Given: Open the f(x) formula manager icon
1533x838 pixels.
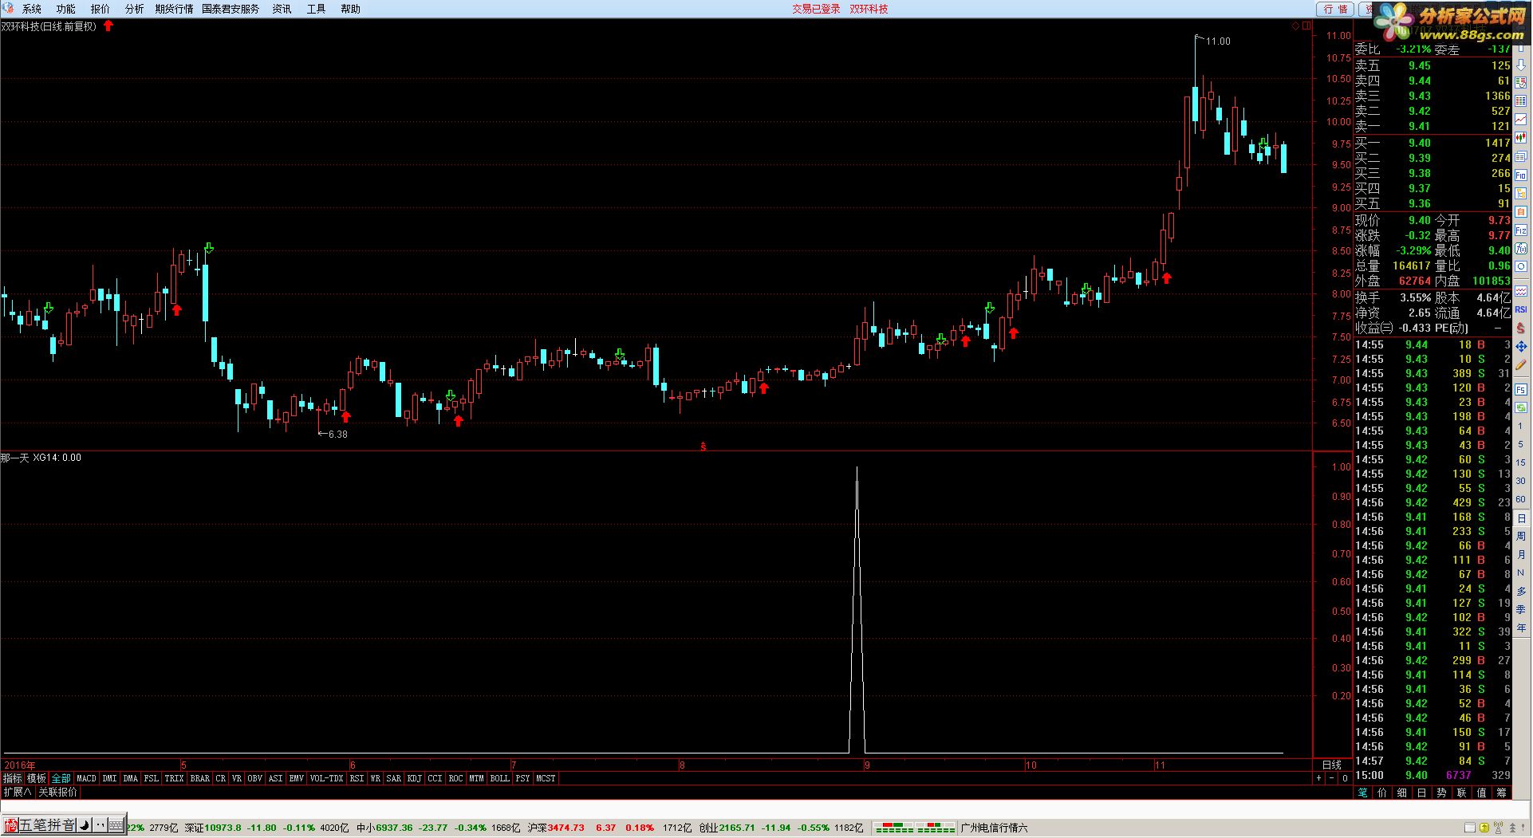Looking at the screenshot, I should click(x=1521, y=249).
